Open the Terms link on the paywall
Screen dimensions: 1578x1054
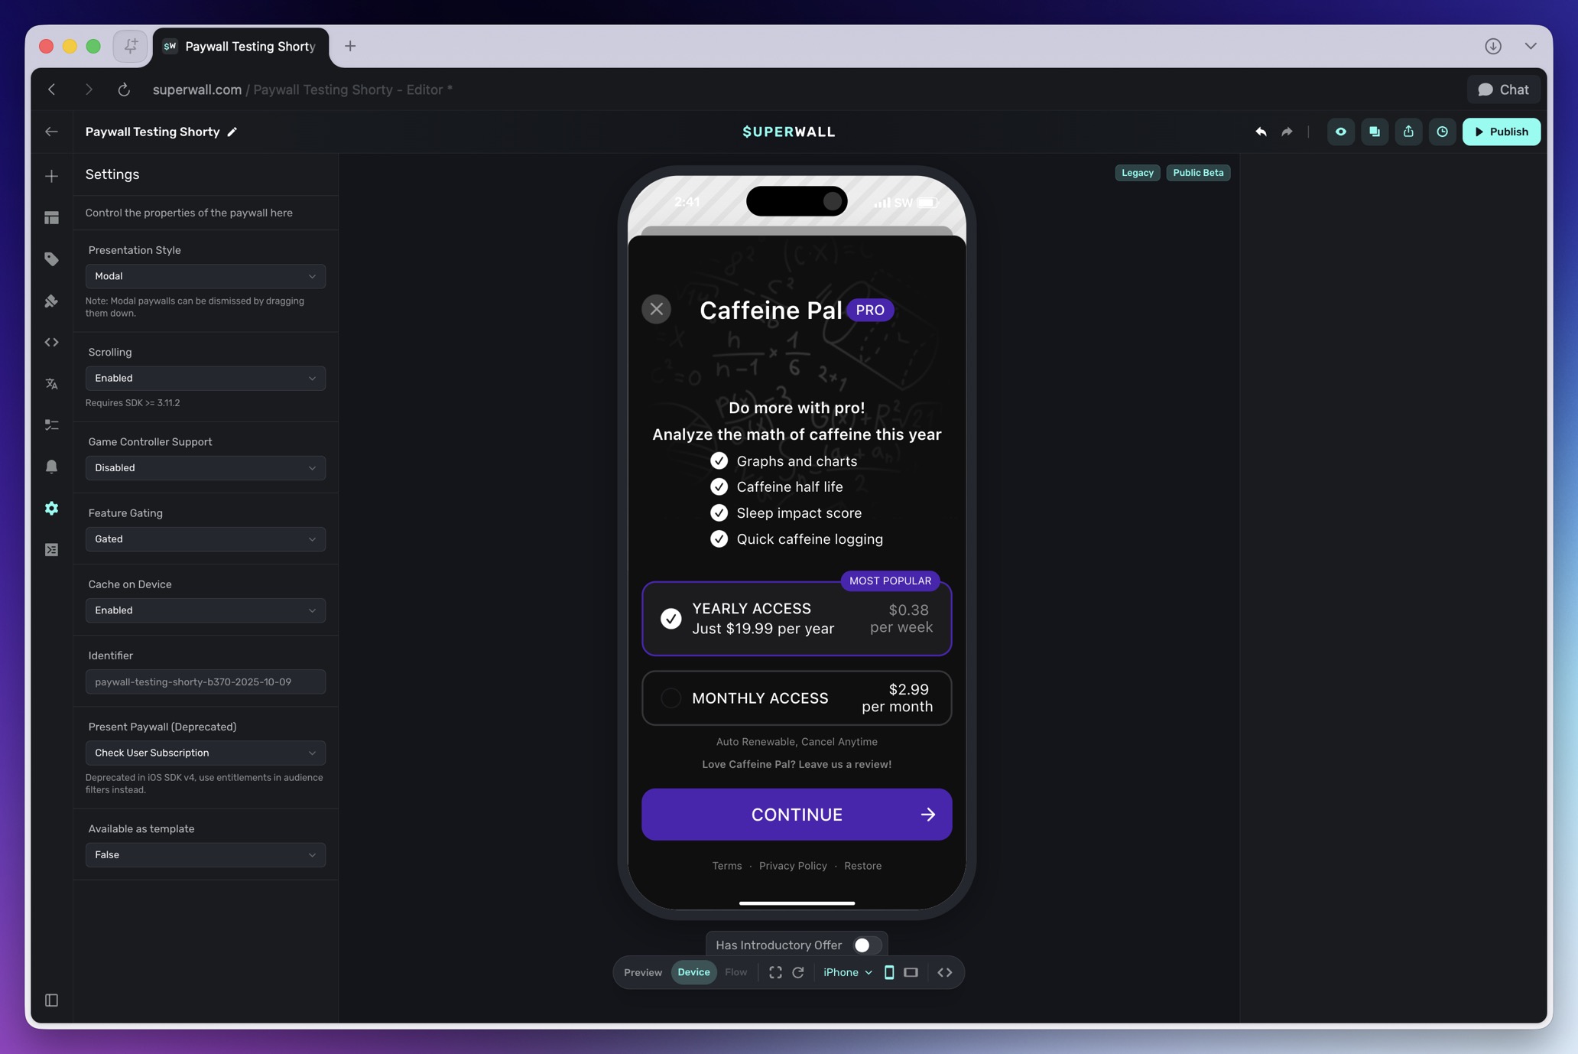tap(727, 866)
